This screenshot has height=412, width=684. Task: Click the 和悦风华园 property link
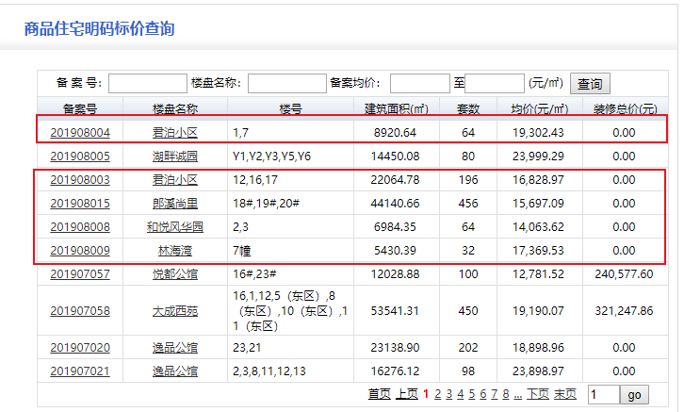175,226
